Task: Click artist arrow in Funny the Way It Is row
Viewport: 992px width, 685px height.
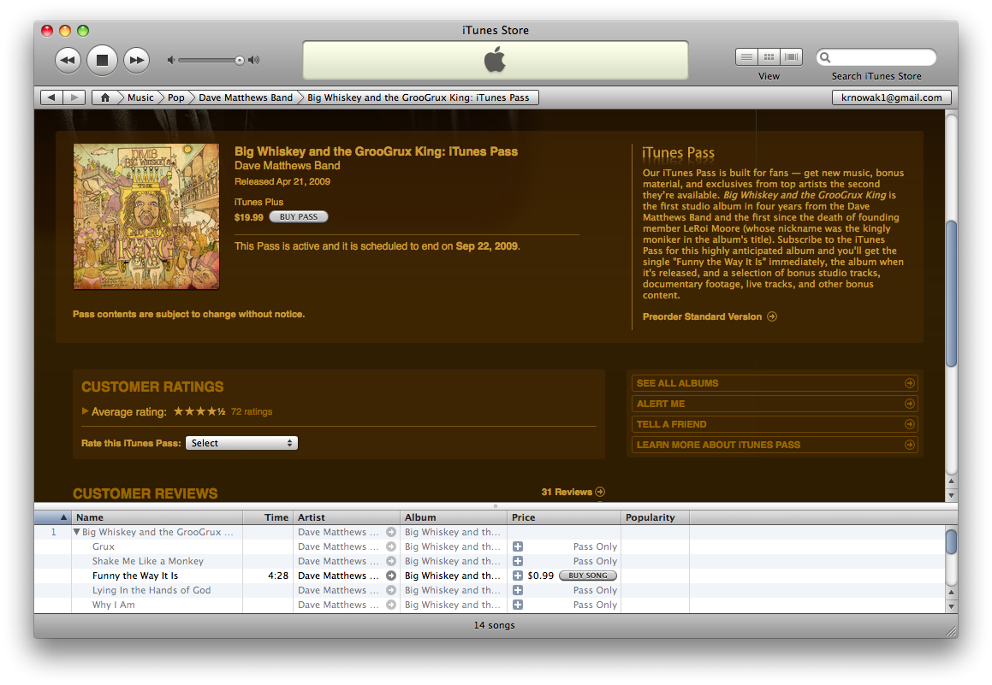Action: pyautogui.click(x=391, y=576)
